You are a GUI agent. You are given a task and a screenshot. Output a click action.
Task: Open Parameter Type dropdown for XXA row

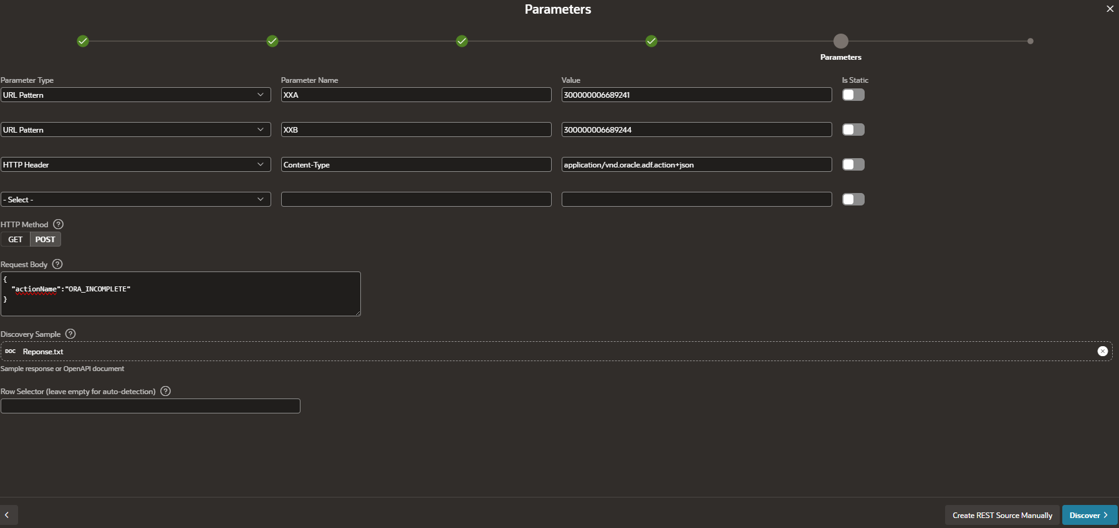tap(136, 95)
